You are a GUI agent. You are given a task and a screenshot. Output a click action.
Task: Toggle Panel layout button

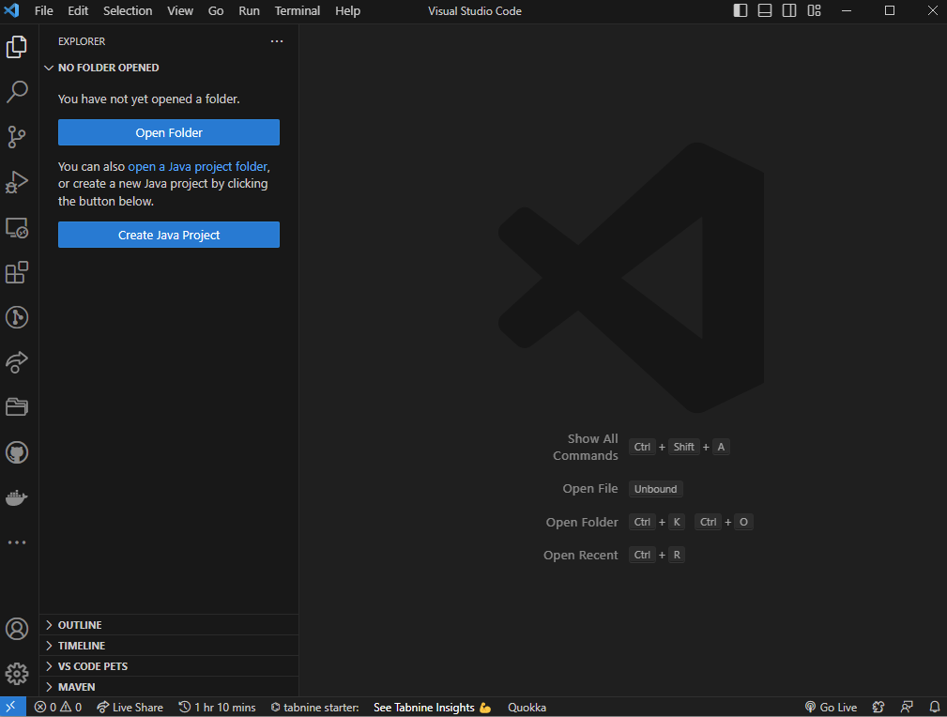coord(765,10)
